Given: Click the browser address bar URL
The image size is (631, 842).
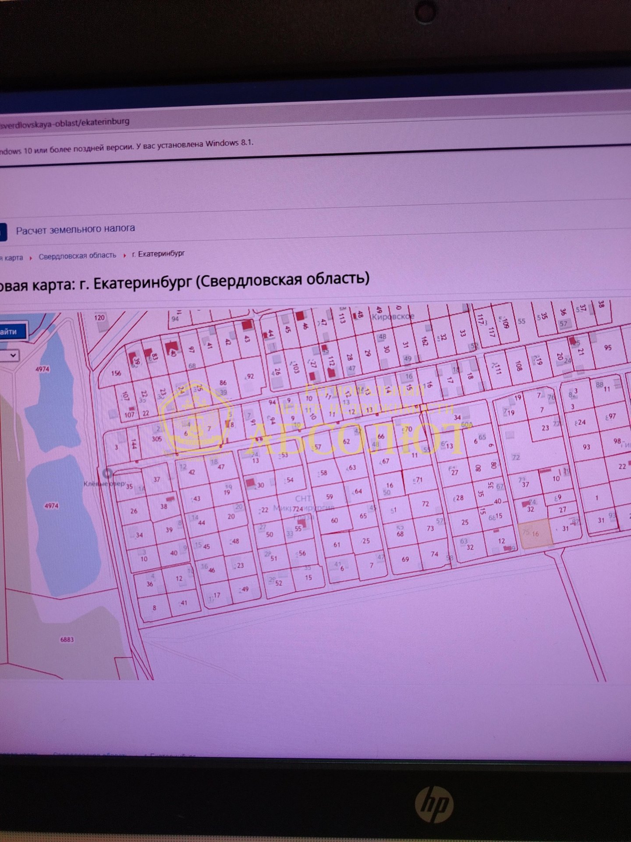Looking at the screenshot, I should (x=65, y=122).
